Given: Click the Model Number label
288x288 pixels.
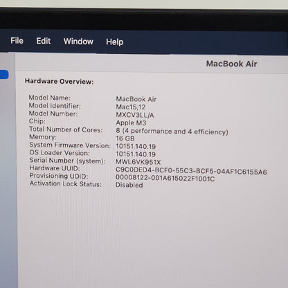Looking at the screenshot, I should (x=53, y=114).
